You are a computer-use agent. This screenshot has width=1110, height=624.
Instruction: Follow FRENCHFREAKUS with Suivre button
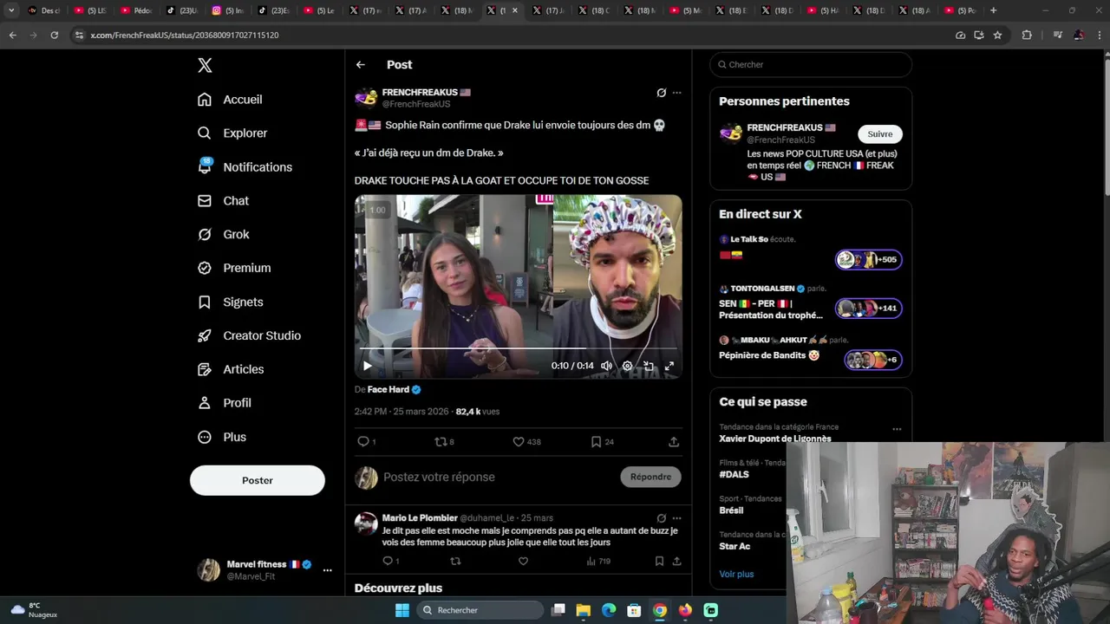pos(880,134)
